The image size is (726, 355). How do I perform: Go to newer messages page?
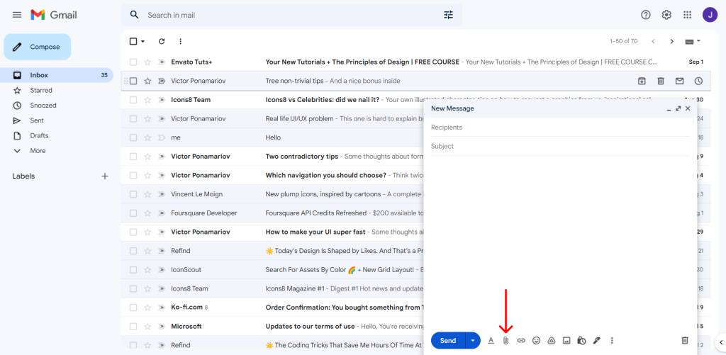click(653, 41)
